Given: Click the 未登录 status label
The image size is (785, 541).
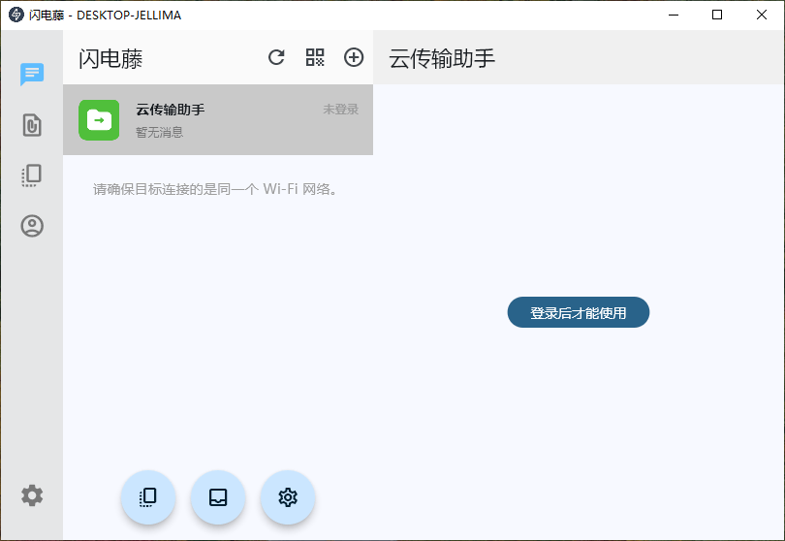Looking at the screenshot, I should click(340, 110).
